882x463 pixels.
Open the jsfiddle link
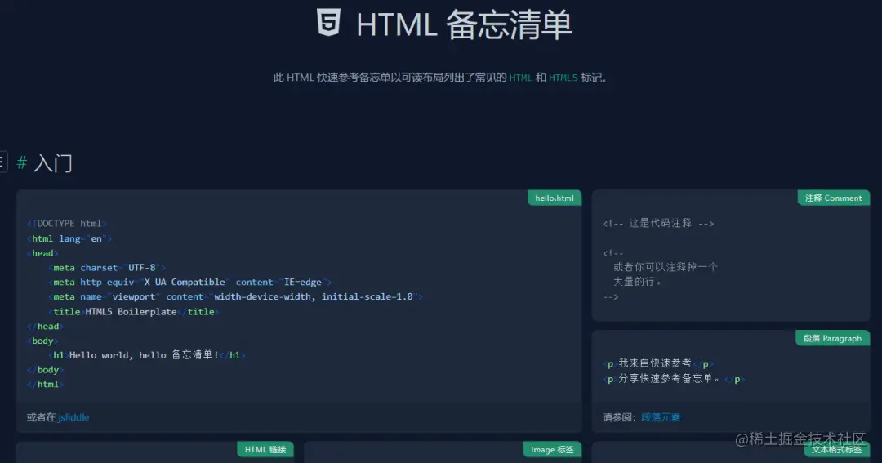[73, 417]
